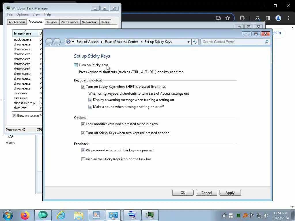Click OK in Sticky Keys dialog
The height and width of the screenshot is (221, 295).
pyautogui.click(x=183, y=193)
